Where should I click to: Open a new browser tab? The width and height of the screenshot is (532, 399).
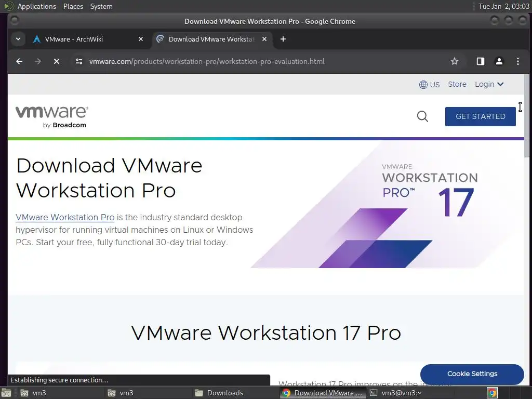pos(283,39)
